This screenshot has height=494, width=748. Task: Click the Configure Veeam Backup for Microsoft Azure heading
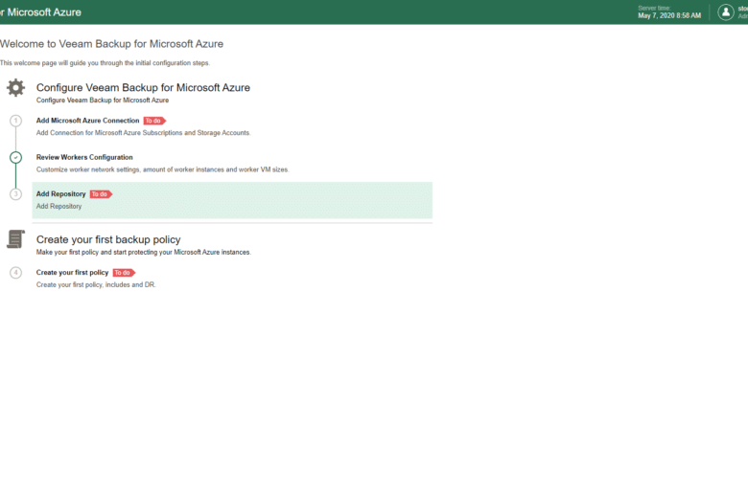(143, 88)
